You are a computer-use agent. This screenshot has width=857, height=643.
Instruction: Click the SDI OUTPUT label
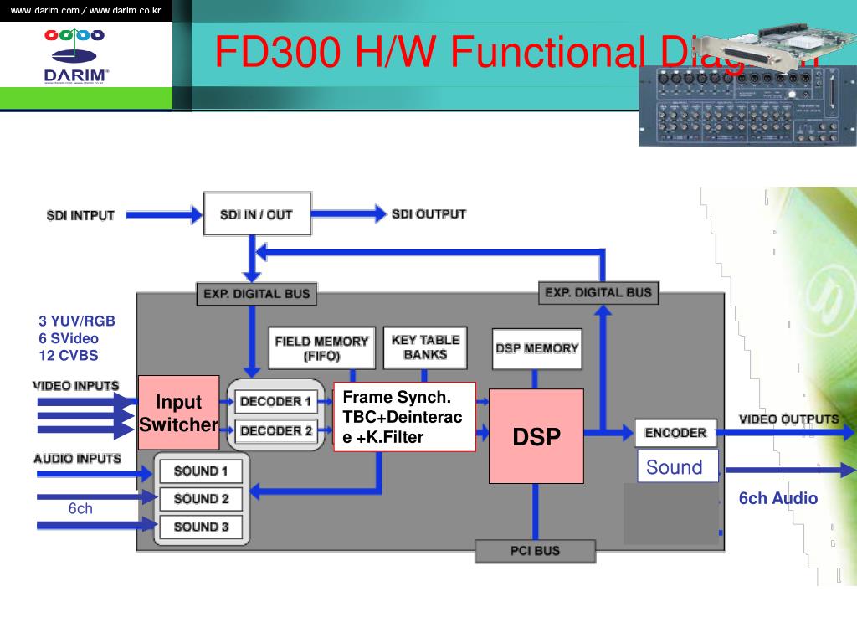pyautogui.click(x=428, y=214)
